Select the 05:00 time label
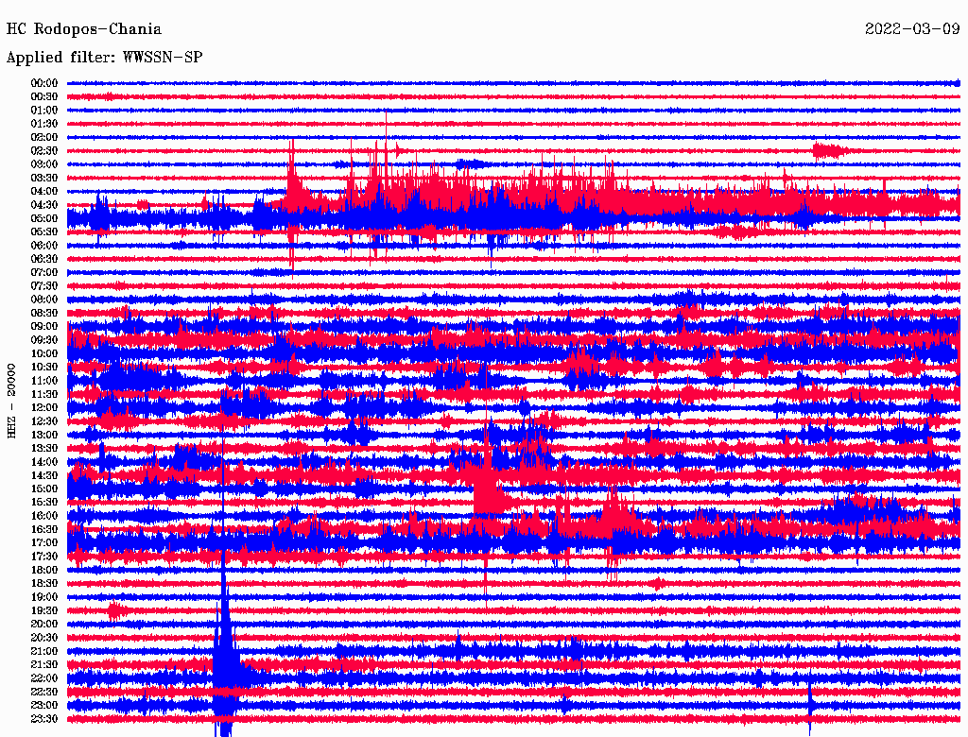The width and height of the screenshot is (968, 737). coord(44,218)
